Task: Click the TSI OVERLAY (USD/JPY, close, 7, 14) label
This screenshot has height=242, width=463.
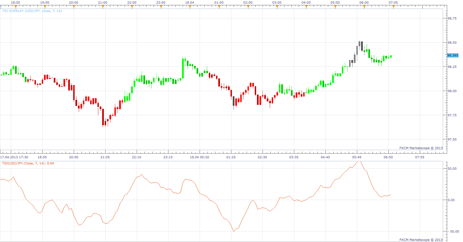Action: click(32, 11)
